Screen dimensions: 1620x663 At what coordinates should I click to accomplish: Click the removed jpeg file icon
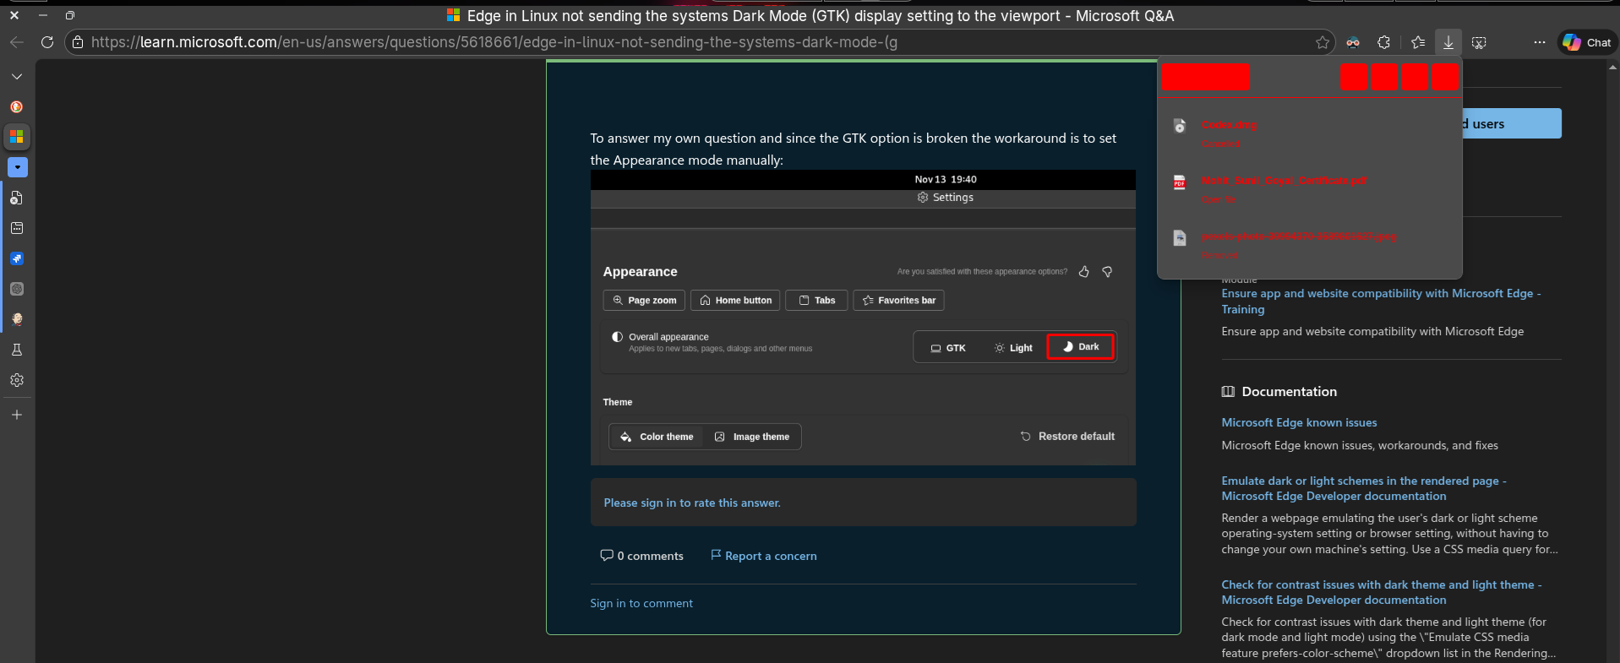tap(1180, 237)
